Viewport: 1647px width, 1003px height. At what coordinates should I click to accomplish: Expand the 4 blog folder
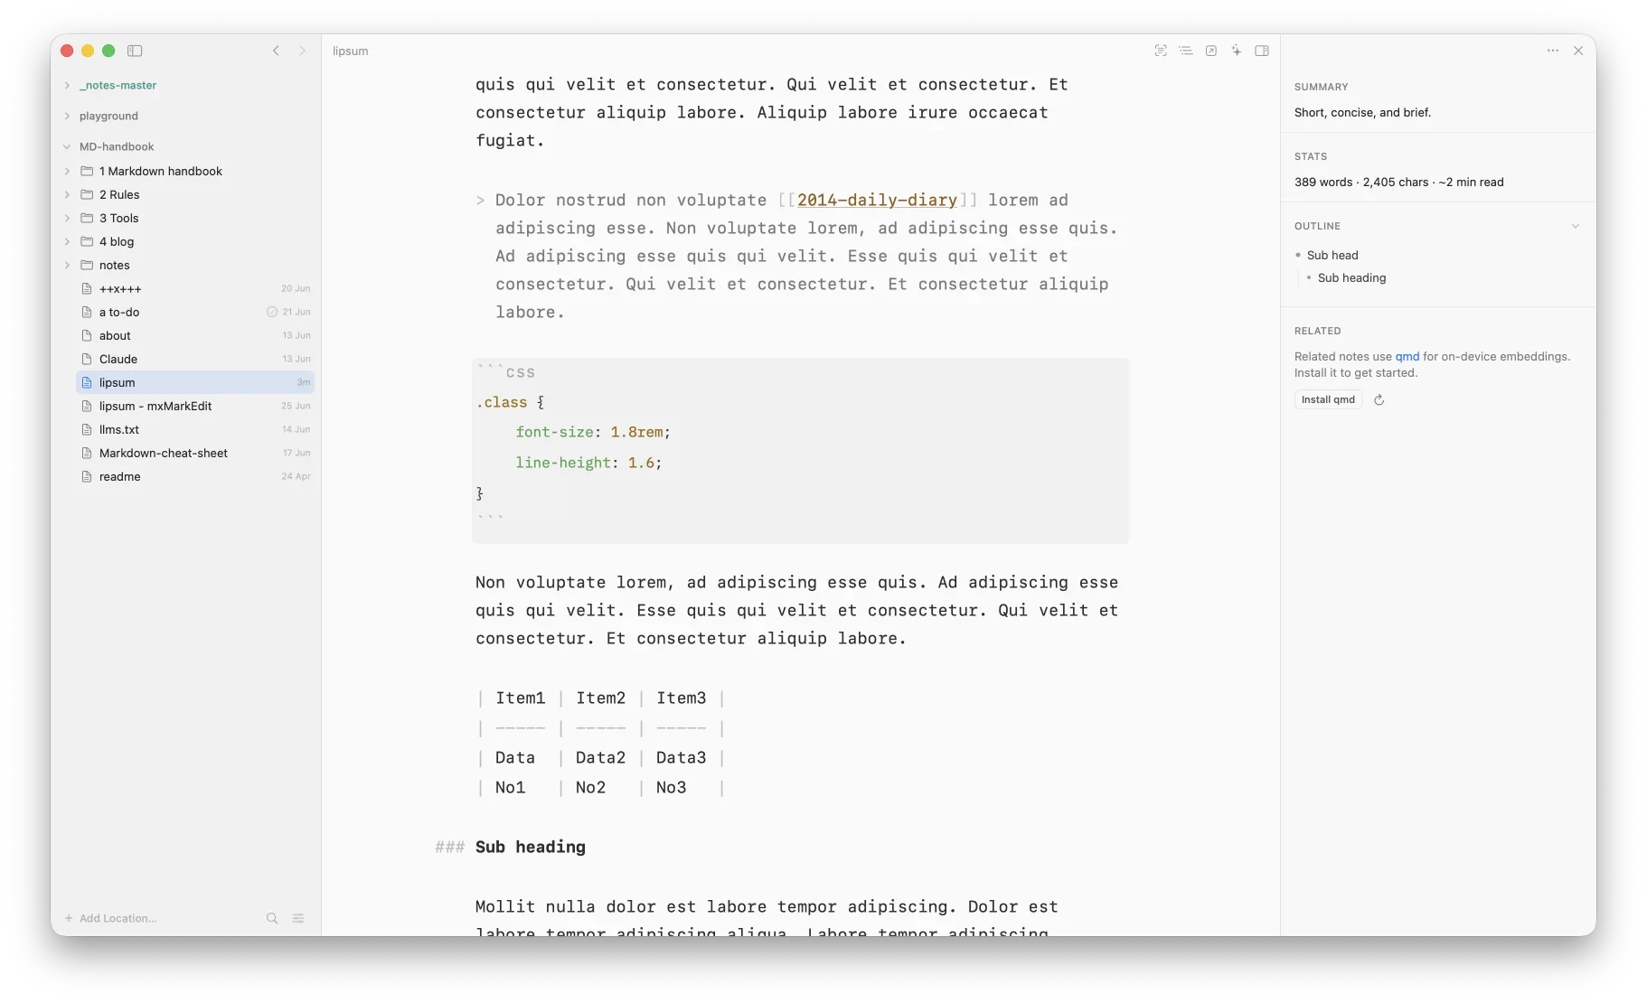pos(67,241)
